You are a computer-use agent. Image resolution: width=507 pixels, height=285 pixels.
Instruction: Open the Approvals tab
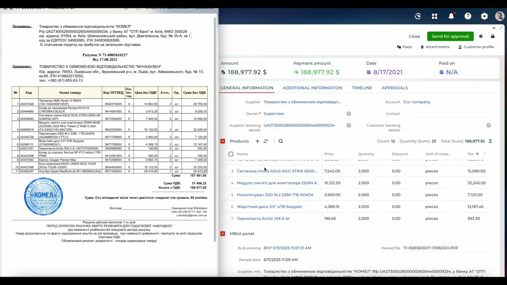pos(395,88)
